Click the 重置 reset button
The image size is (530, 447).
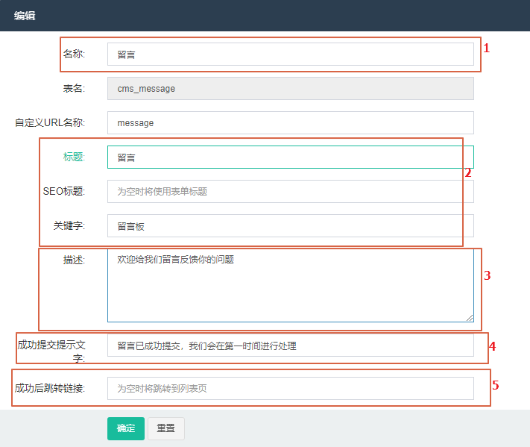(166, 428)
